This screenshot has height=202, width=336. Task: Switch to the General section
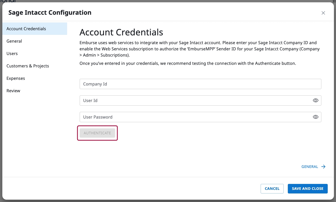point(35,41)
